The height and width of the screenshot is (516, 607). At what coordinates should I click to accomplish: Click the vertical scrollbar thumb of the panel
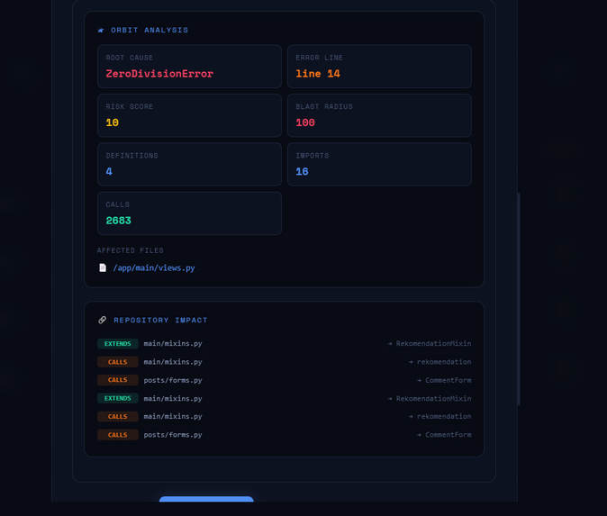coord(519,299)
